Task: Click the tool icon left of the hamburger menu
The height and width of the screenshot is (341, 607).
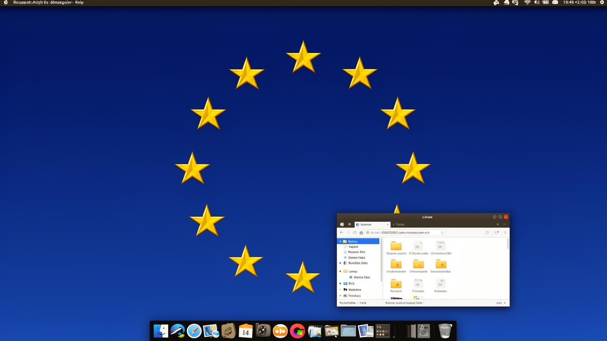Action: pyautogui.click(x=497, y=233)
